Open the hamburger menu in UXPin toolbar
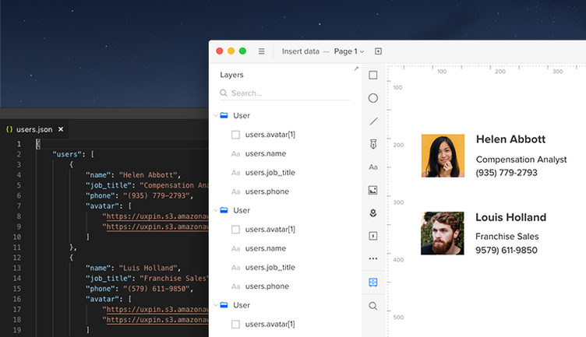 coord(262,51)
